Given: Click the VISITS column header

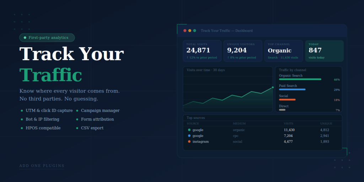Looking at the screenshot, I should (289, 123).
